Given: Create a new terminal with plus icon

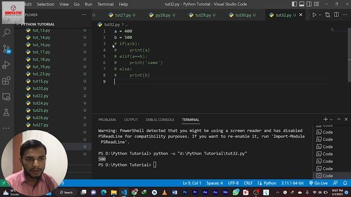Looking at the screenshot, I should (325, 119).
